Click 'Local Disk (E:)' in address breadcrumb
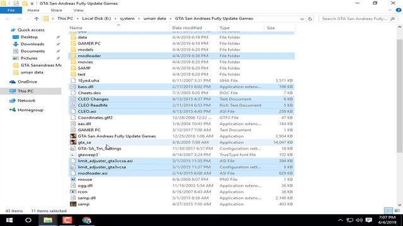 click(96, 18)
